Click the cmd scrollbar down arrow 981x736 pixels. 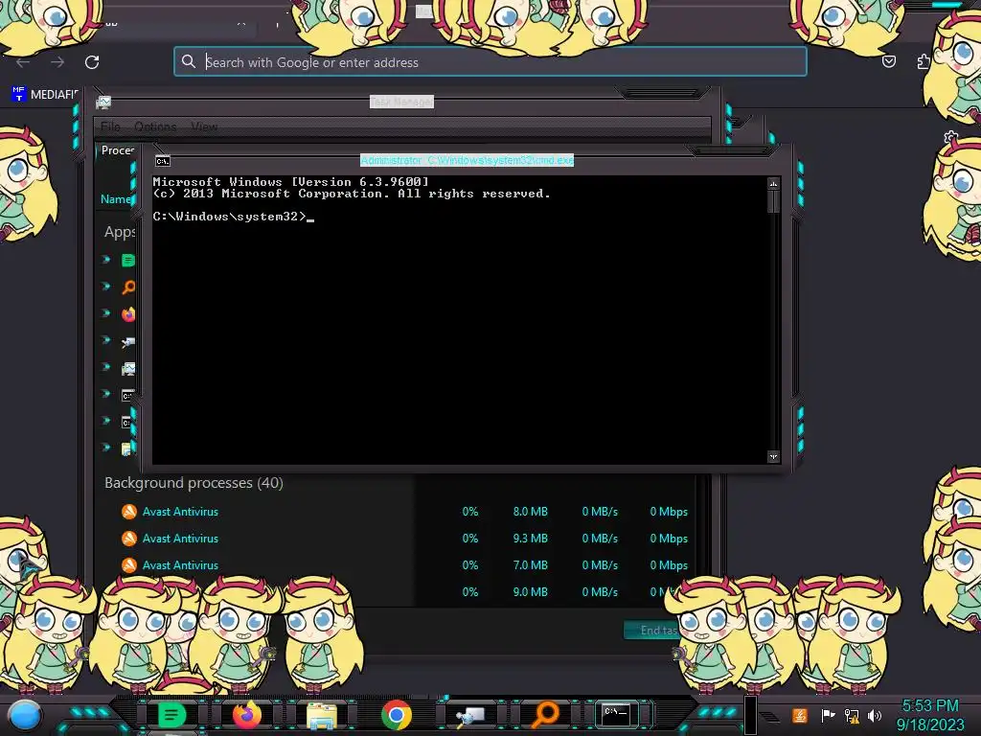(774, 457)
